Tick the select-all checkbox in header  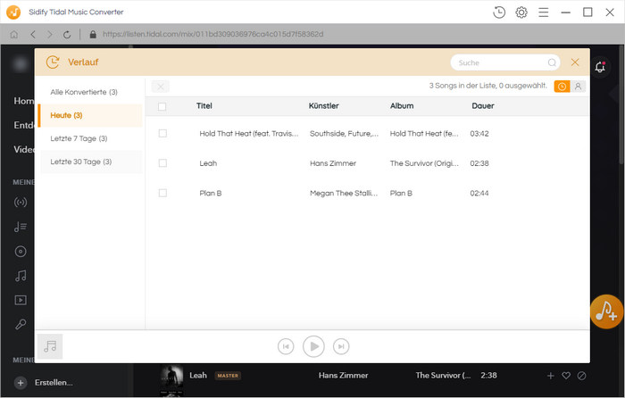[x=162, y=106]
